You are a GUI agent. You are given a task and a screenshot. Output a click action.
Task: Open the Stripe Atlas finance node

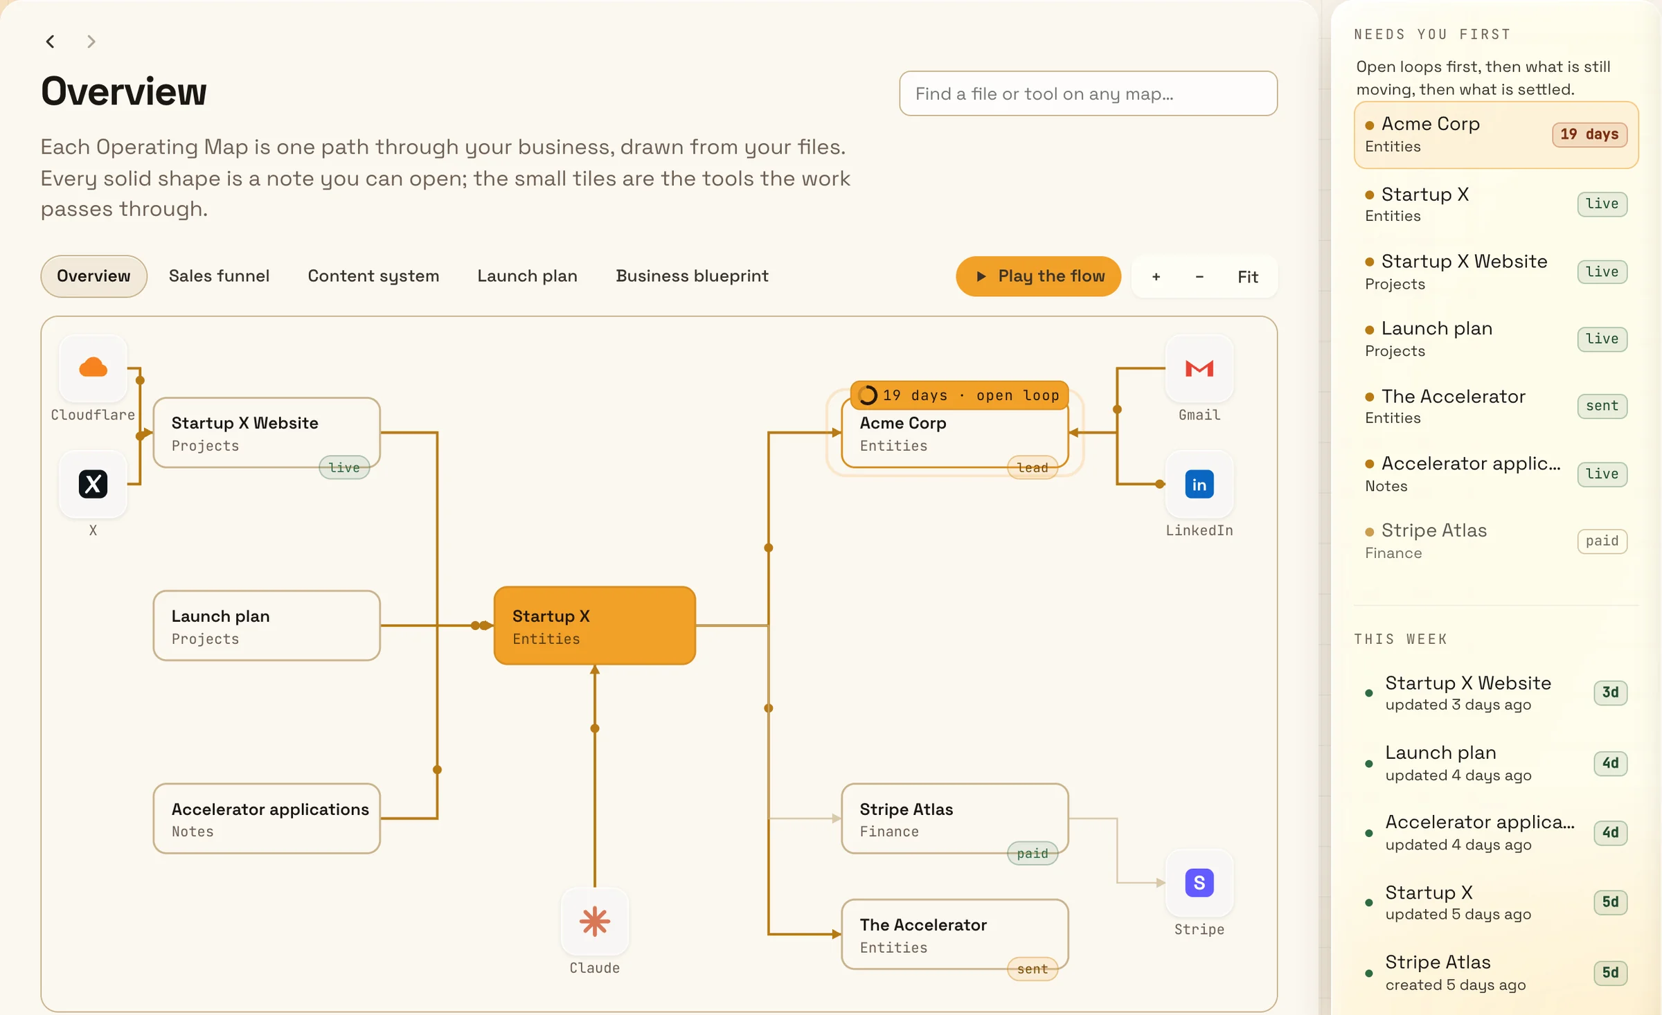(x=955, y=818)
